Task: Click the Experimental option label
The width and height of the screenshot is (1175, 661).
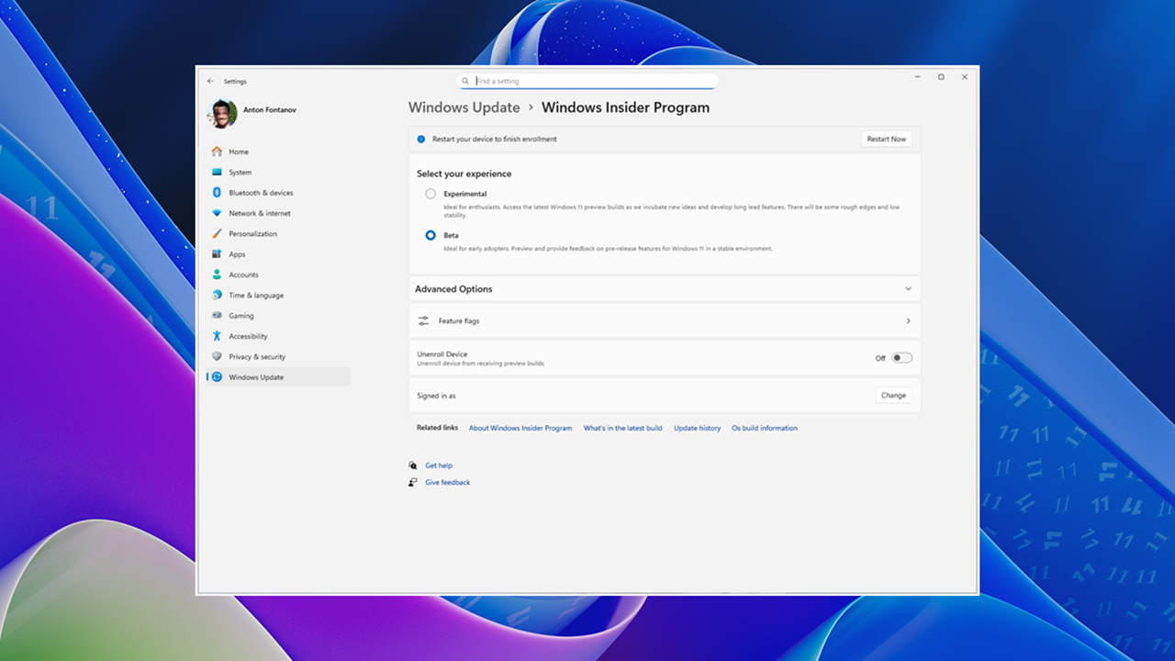Action: [x=465, y=194]
